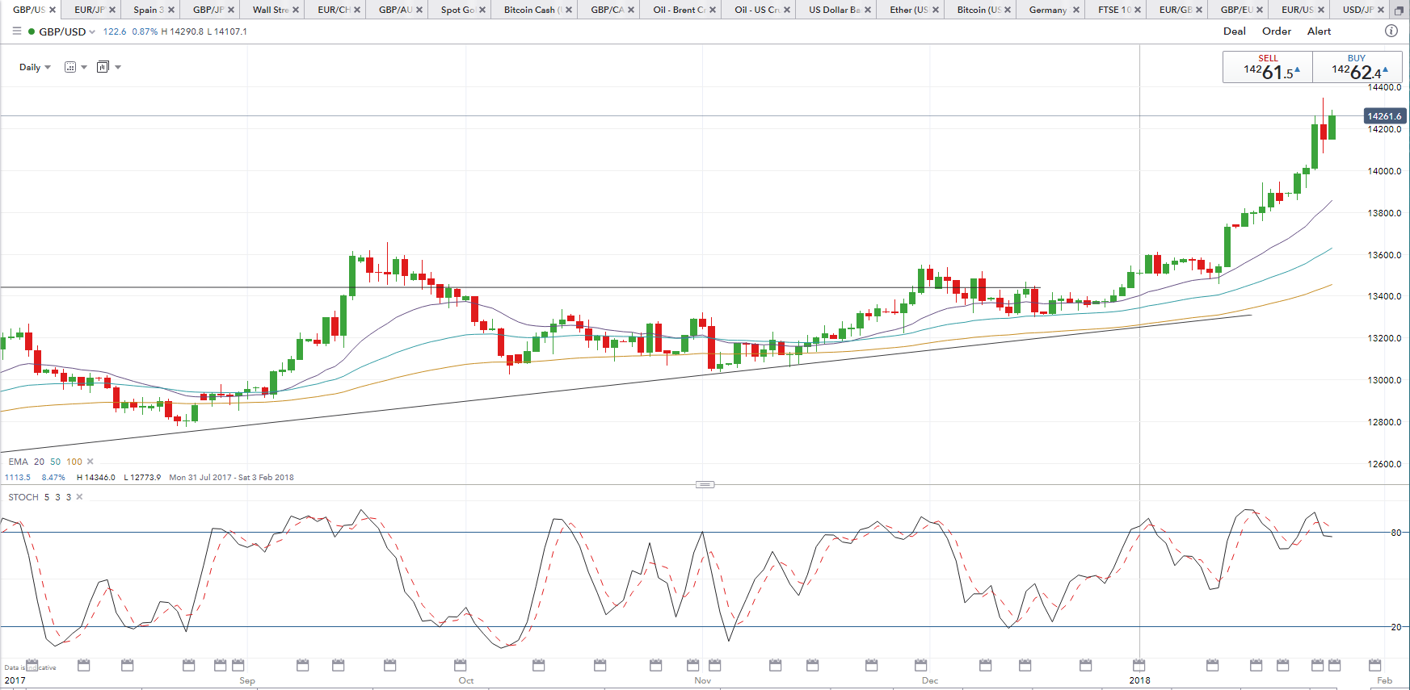Close the FTSE 10 tab

click(x=1138, y=10)
